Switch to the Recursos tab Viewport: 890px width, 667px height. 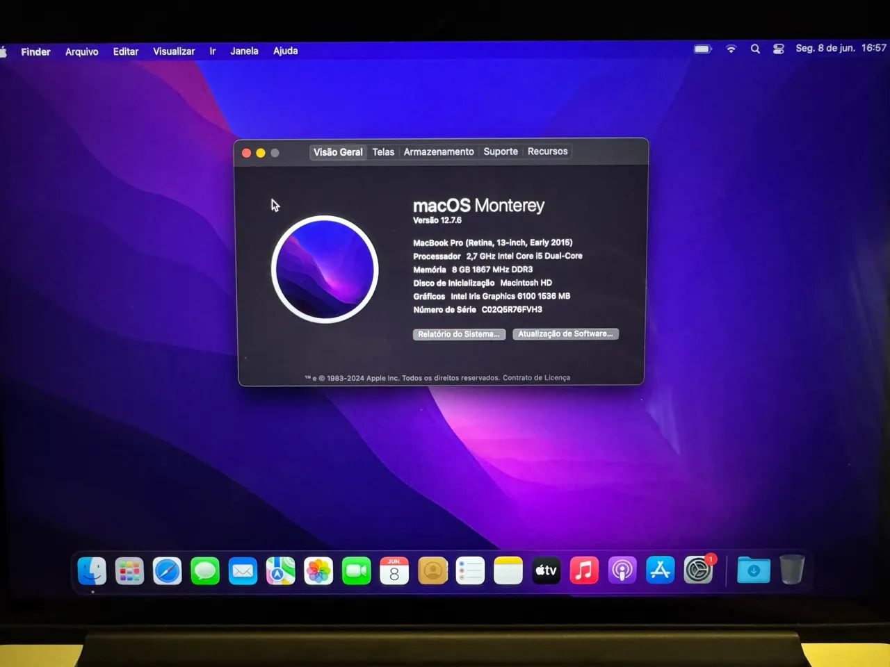(x=548, y=151)
